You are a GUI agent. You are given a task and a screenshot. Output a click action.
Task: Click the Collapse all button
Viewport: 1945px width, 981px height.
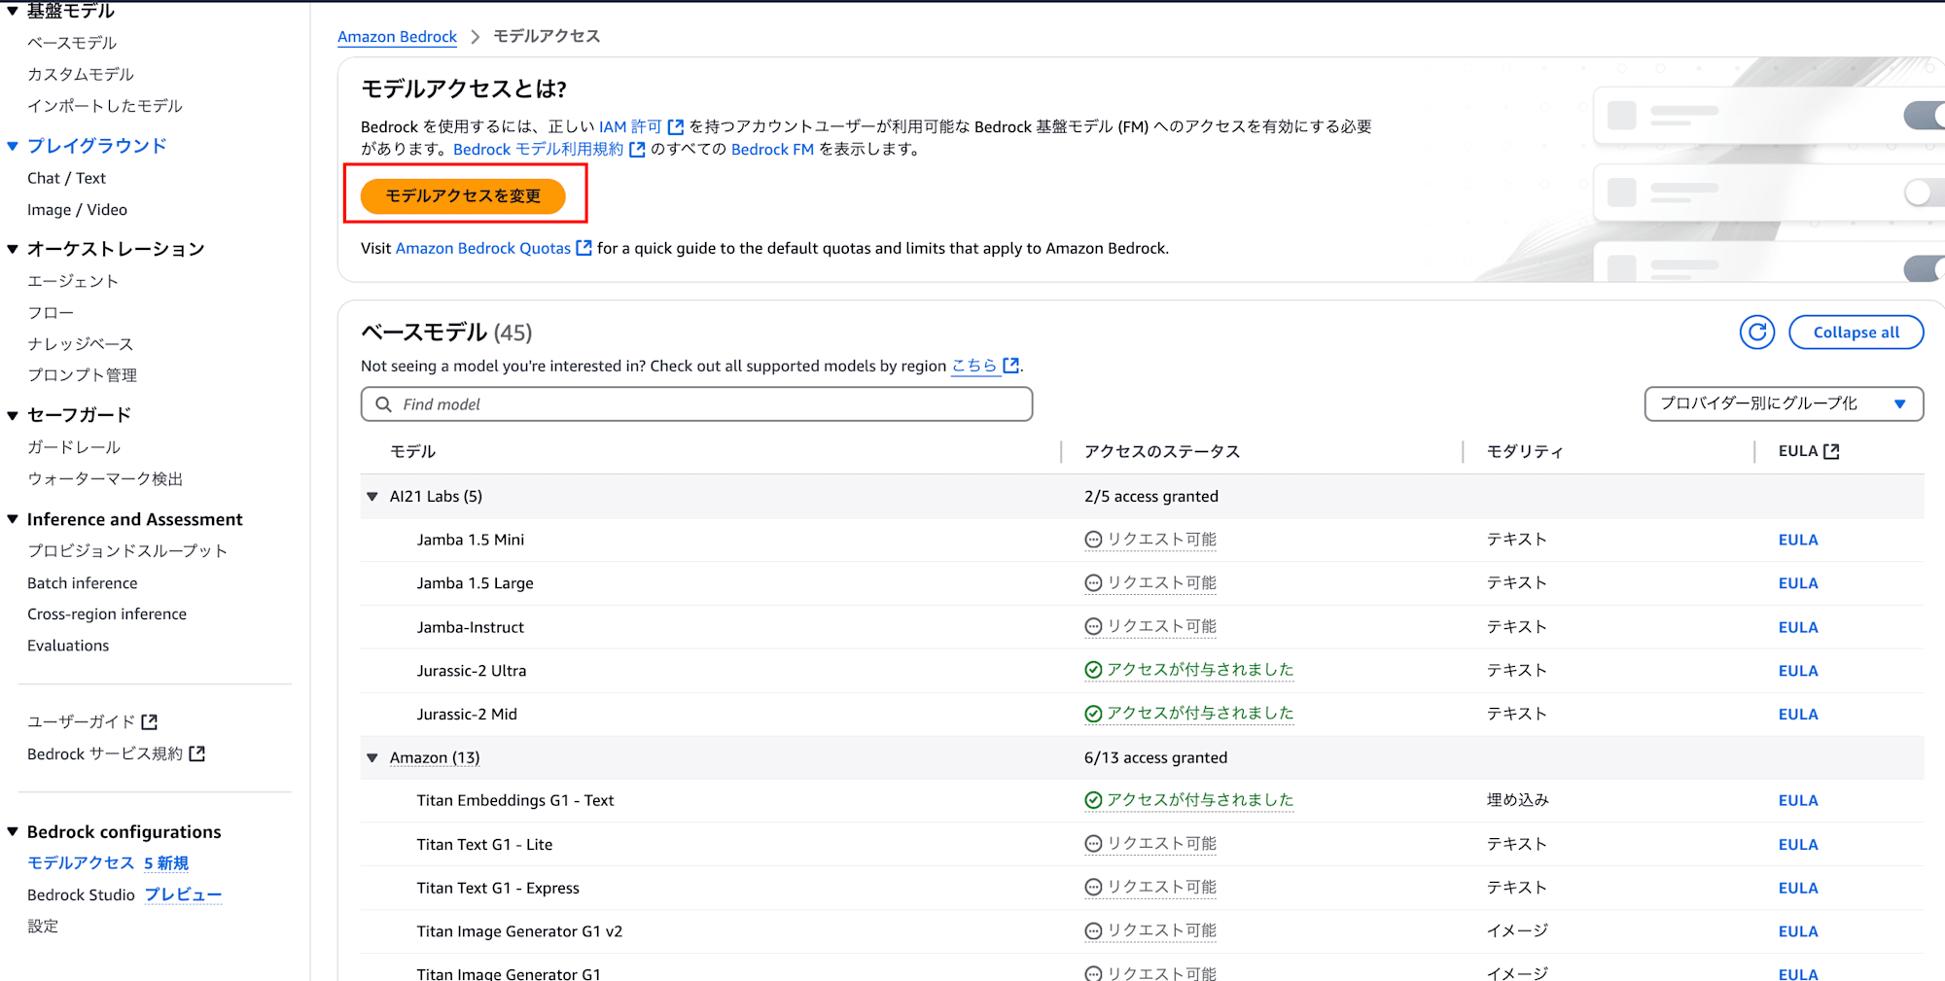pos(1856,333)
